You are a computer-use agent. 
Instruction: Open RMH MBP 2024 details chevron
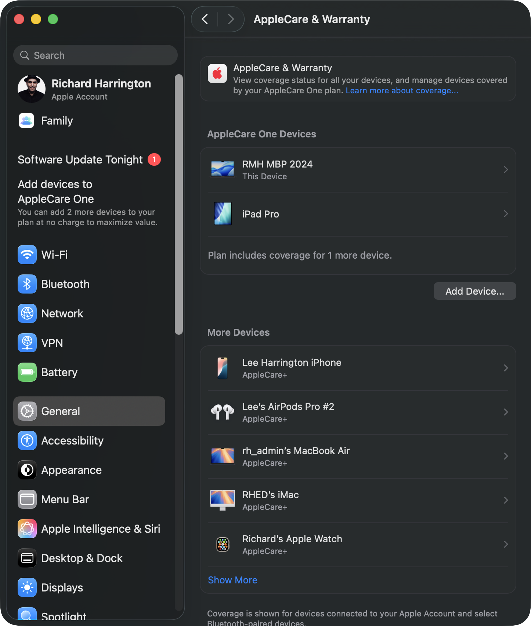coord(506,169)
